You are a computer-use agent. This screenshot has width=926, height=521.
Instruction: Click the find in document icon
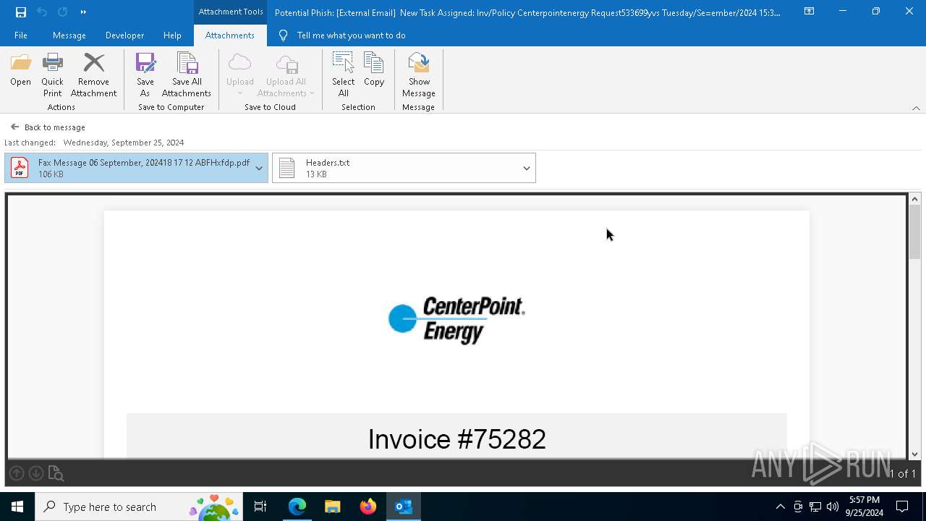pyautogui.click(x=56, y=474)
